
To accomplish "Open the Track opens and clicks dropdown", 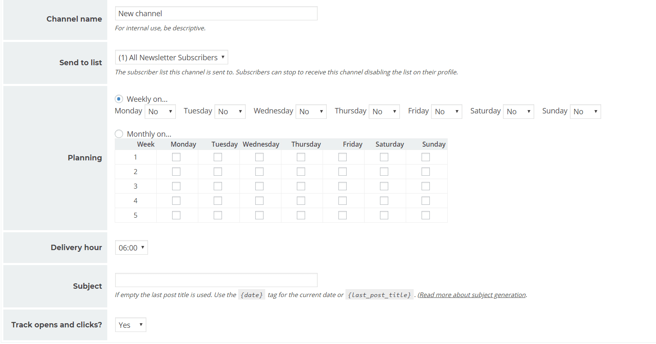I will point(131,325).
